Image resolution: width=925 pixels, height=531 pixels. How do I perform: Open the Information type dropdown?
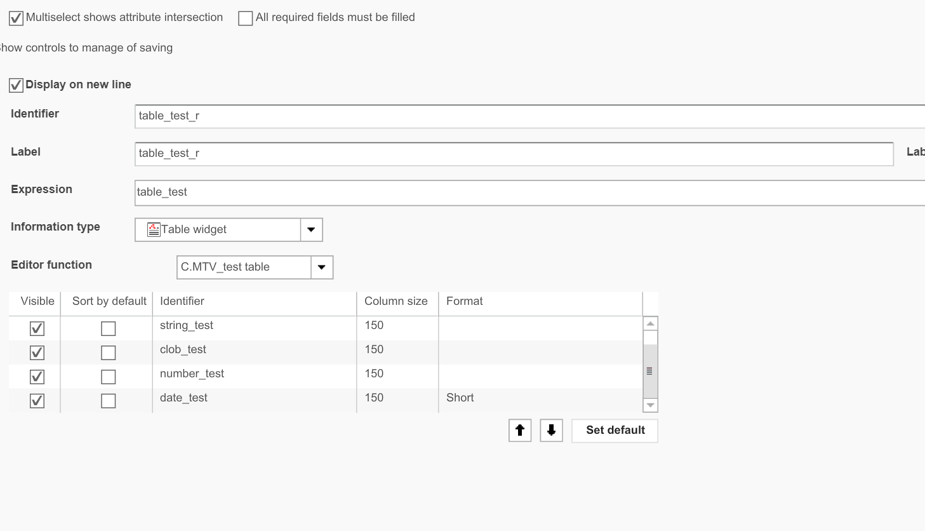(311, 230)
